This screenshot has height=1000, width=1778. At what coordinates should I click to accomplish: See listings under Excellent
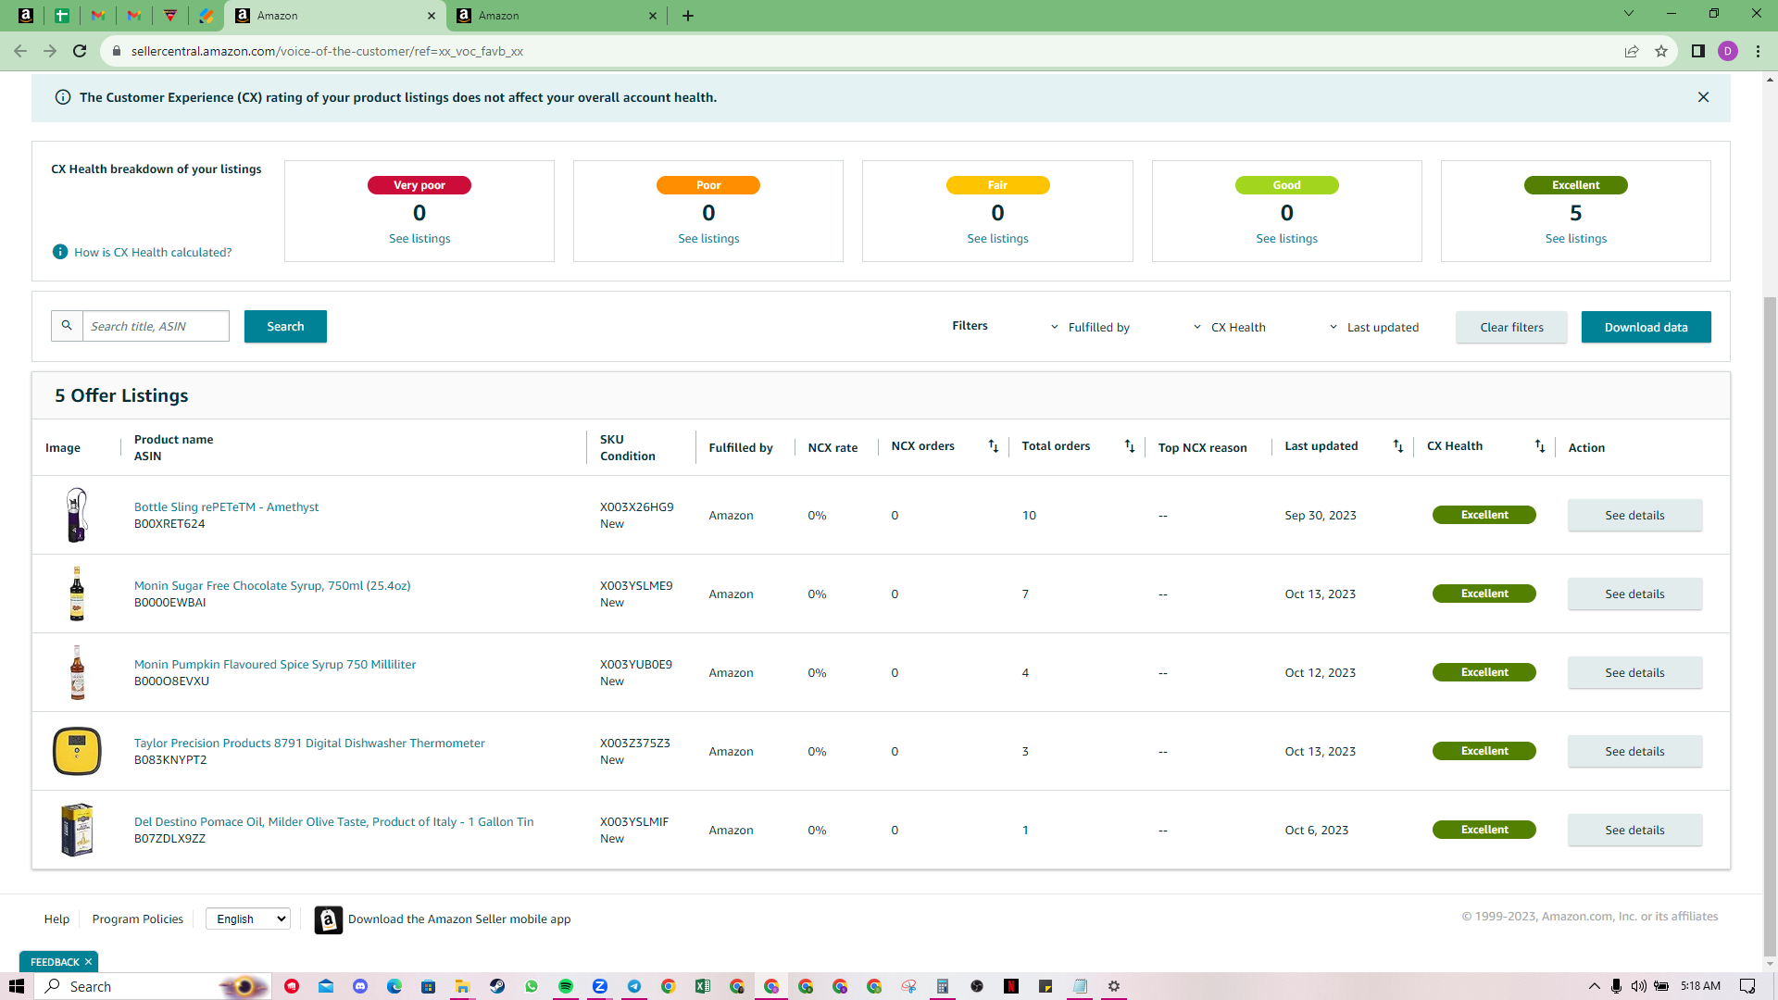click(x=1575, y=239)
